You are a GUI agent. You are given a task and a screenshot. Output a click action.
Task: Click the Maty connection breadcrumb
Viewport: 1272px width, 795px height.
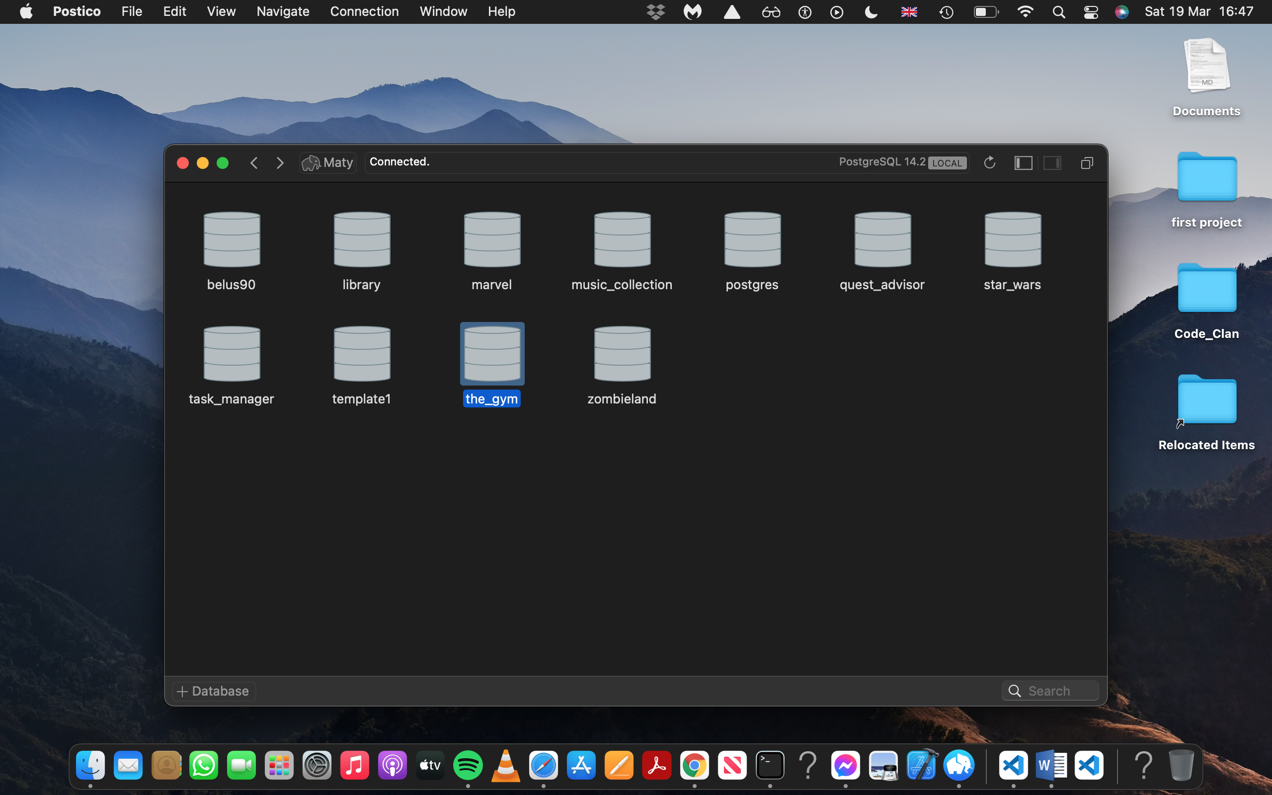[x=328, y=162]
